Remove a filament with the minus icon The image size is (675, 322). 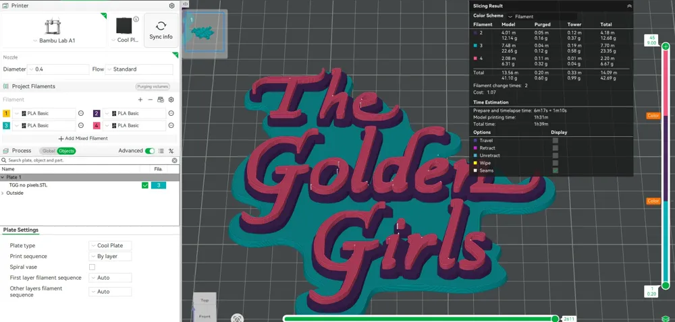pos(151,100)
